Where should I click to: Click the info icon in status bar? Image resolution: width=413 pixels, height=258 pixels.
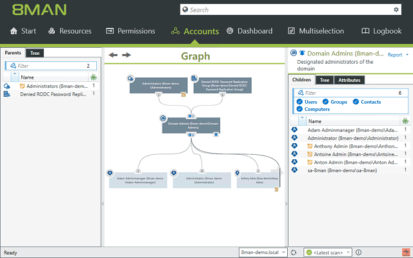(359, 252)
